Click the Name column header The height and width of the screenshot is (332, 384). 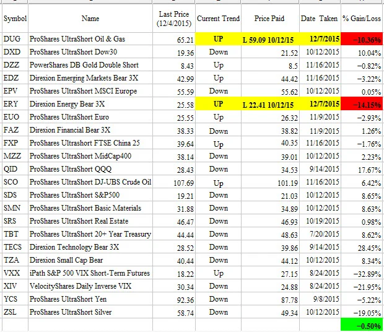[90, 19]
